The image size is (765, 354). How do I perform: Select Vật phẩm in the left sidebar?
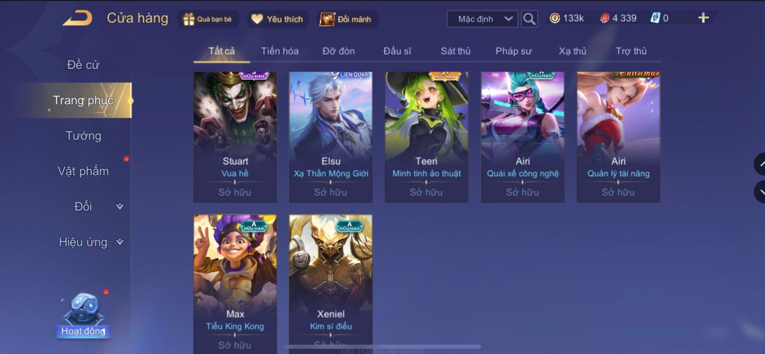point(84,171)
